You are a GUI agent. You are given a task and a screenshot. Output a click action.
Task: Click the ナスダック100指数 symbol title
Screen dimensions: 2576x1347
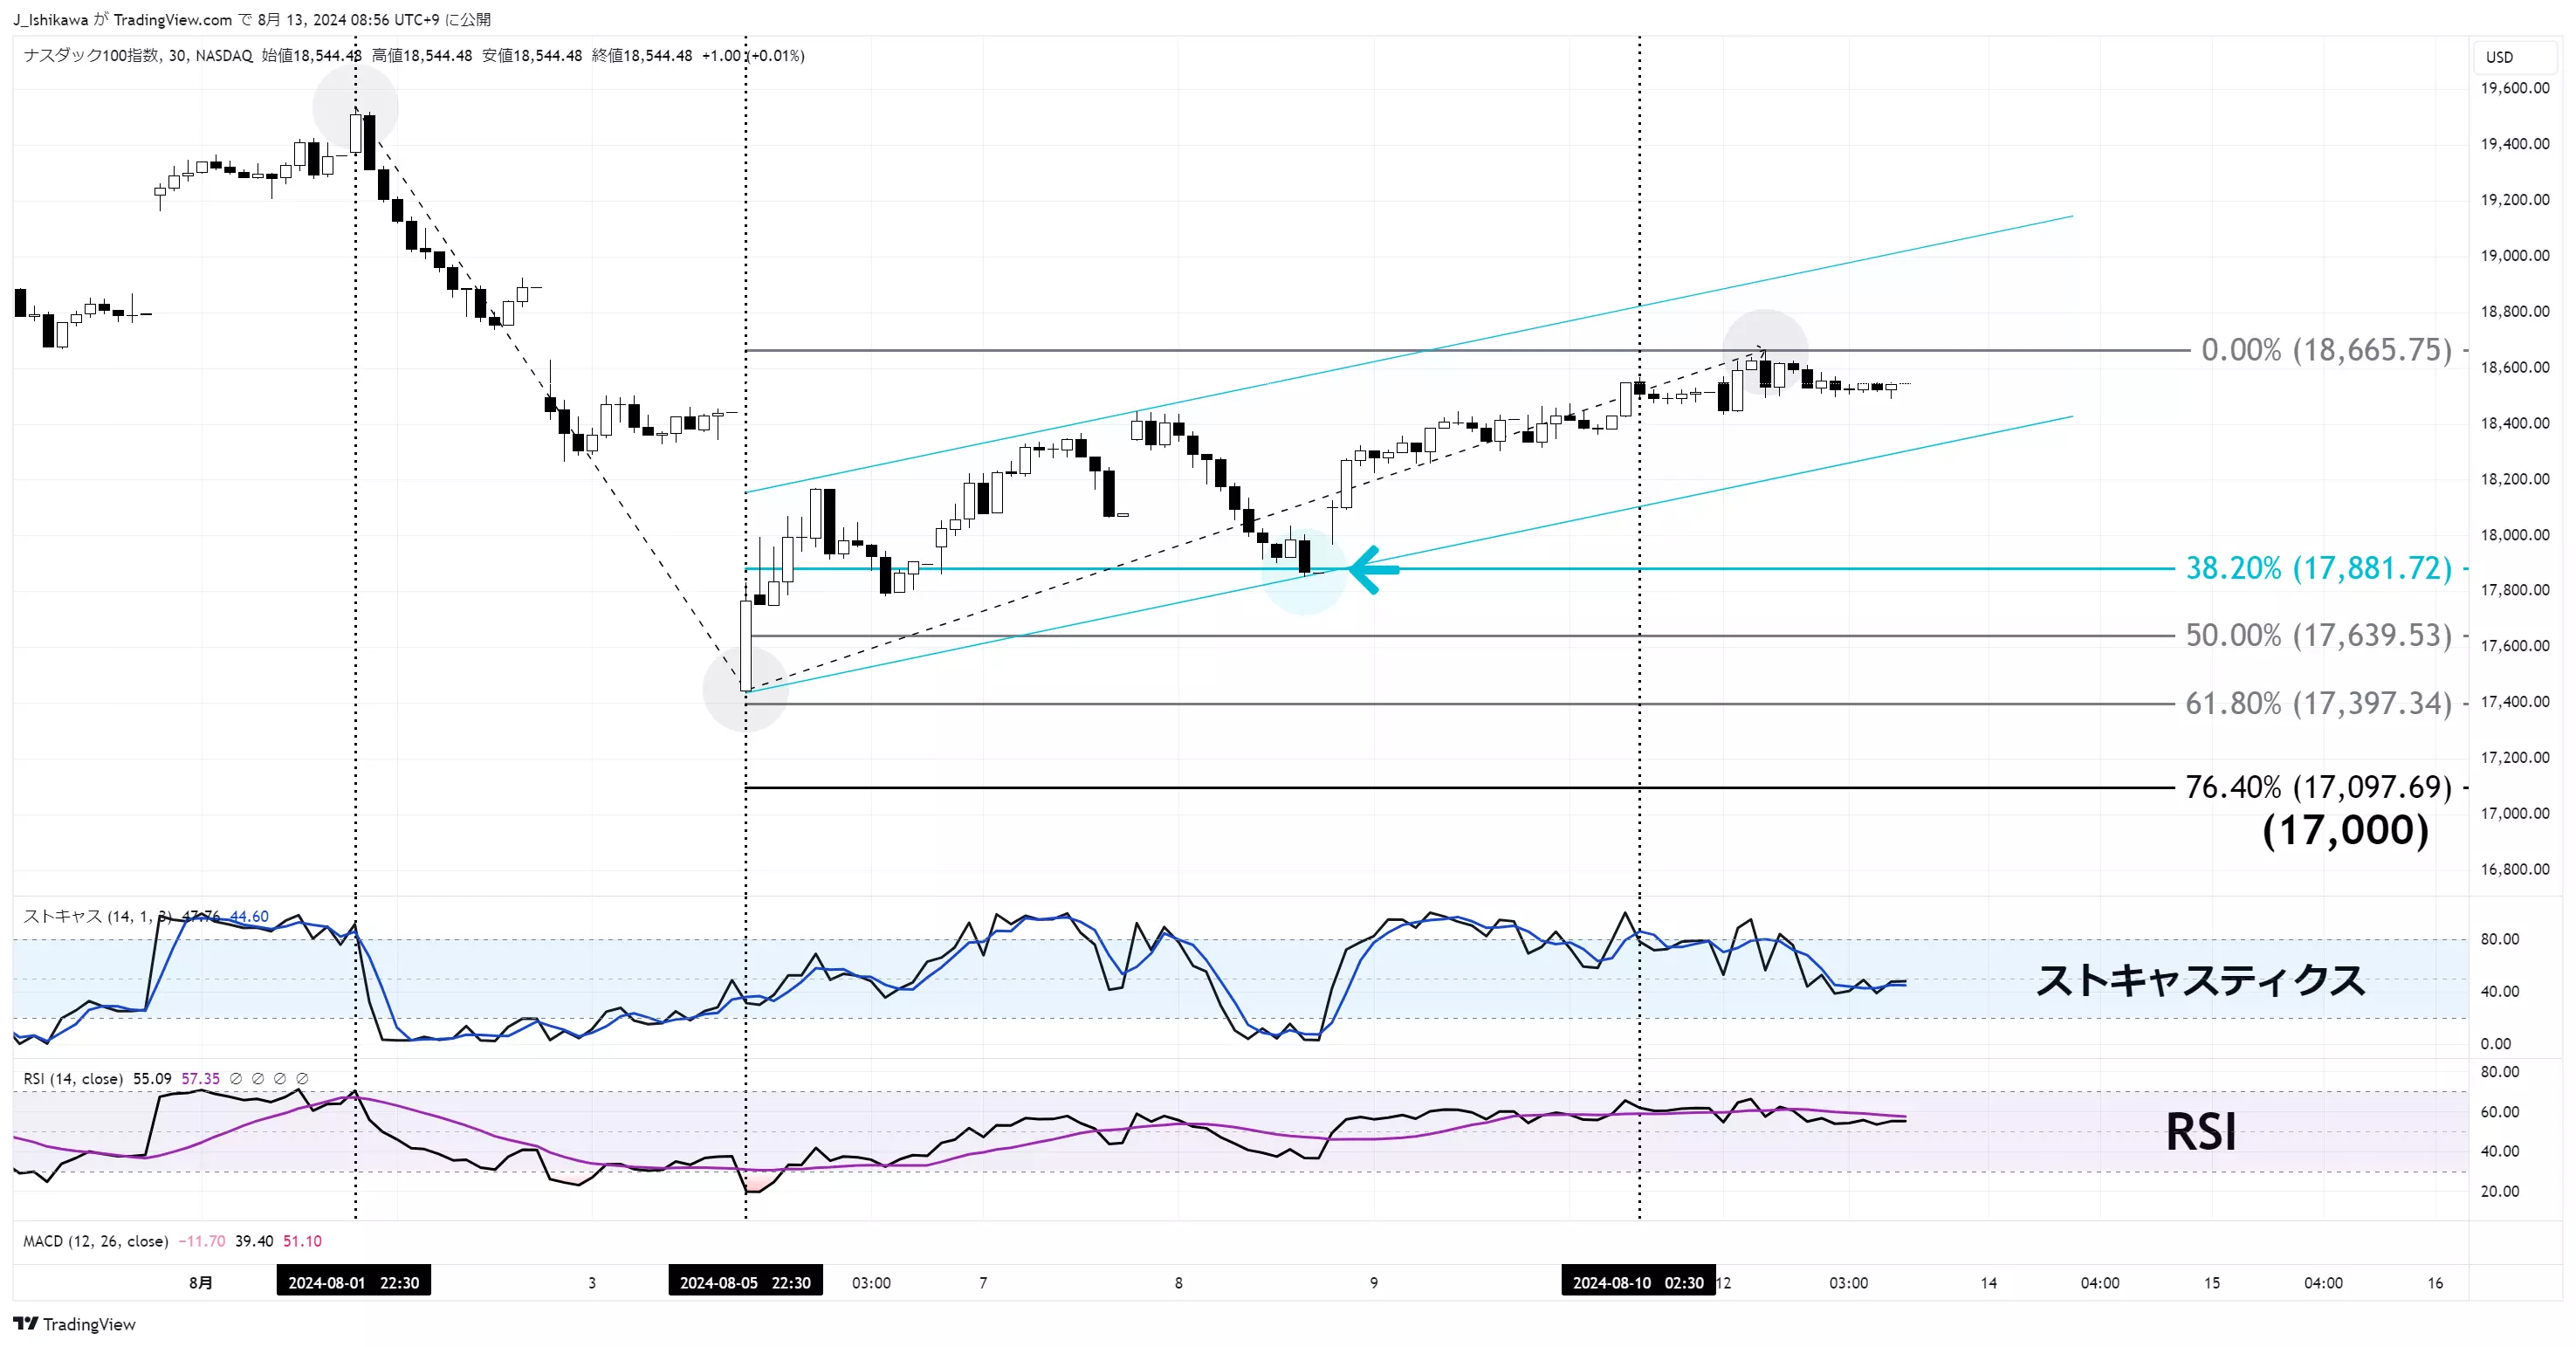tap(91, 56)
